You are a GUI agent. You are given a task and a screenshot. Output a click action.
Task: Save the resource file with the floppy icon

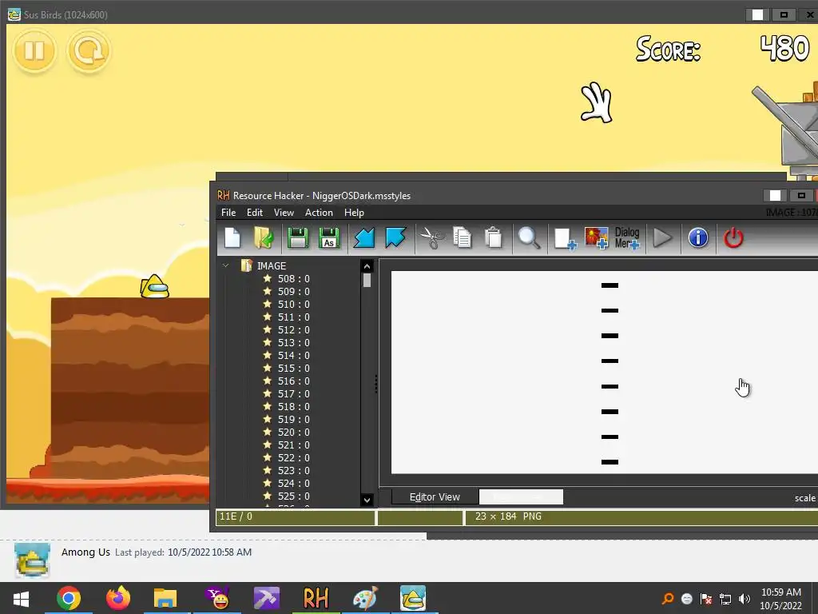[297, 238]
